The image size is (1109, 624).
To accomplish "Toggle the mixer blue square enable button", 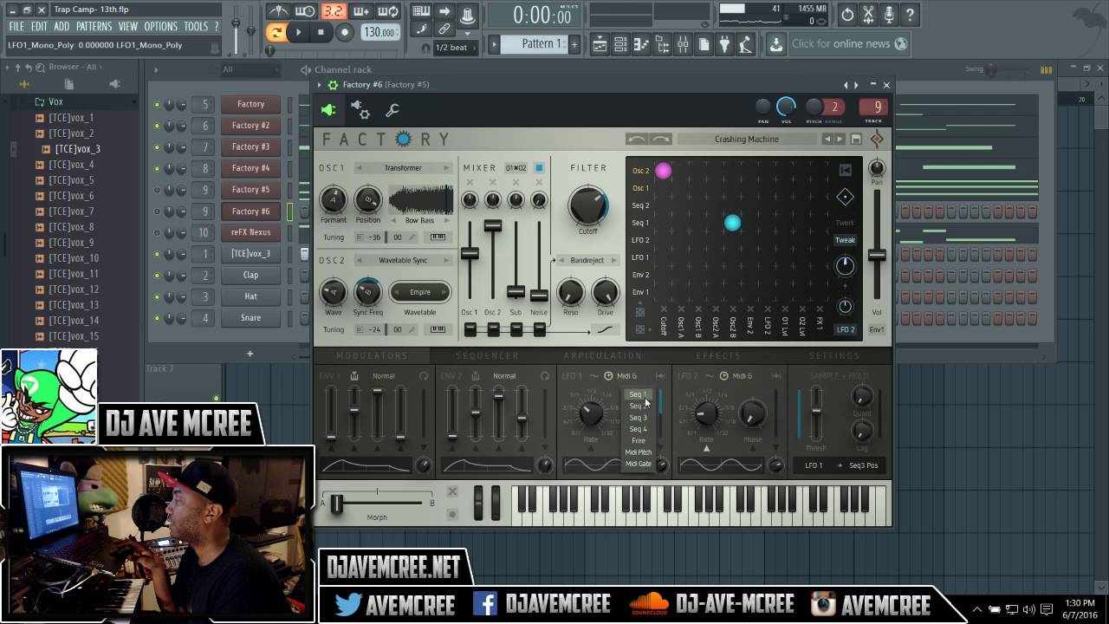I will pos(539,167).
